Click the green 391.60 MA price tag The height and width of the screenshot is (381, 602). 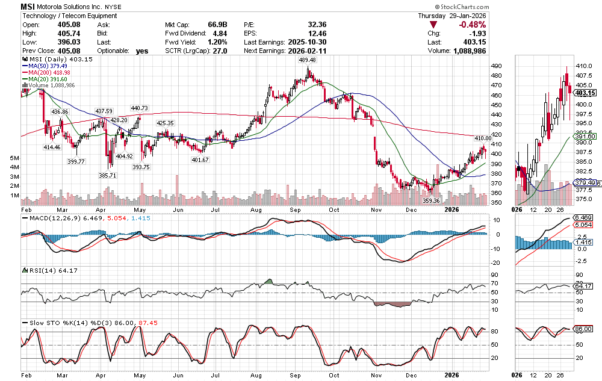585,137
